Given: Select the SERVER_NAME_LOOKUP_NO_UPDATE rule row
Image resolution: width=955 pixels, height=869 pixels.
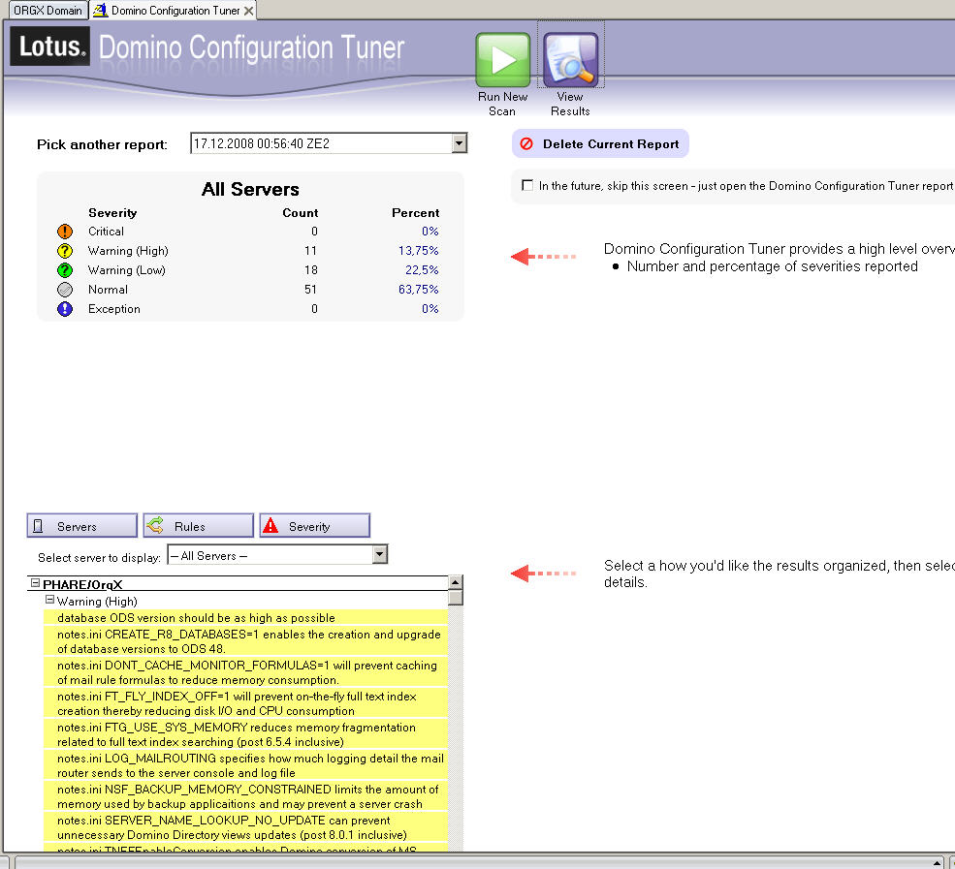Looking at the screenshot, I should pos(245,827).
